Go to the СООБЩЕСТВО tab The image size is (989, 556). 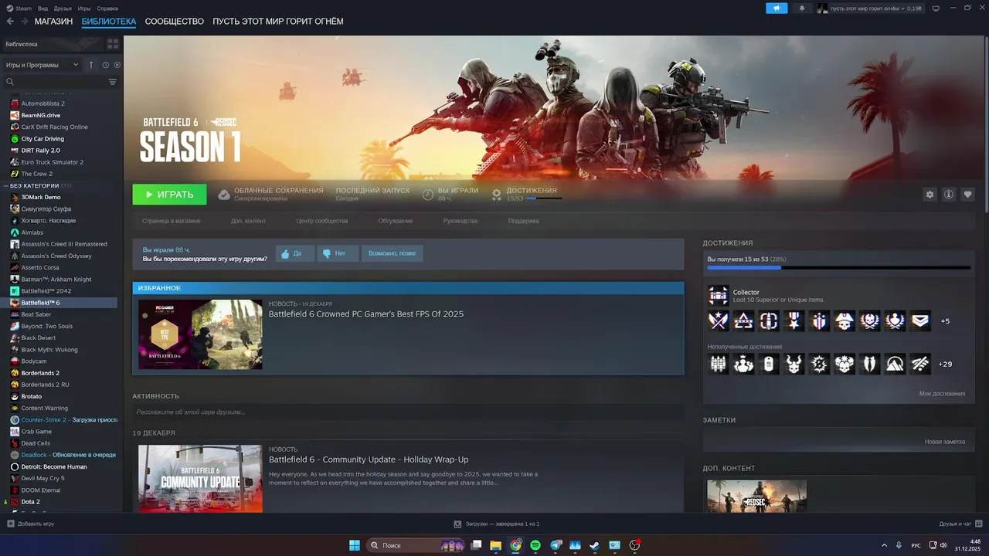click(x=175, y=22)
